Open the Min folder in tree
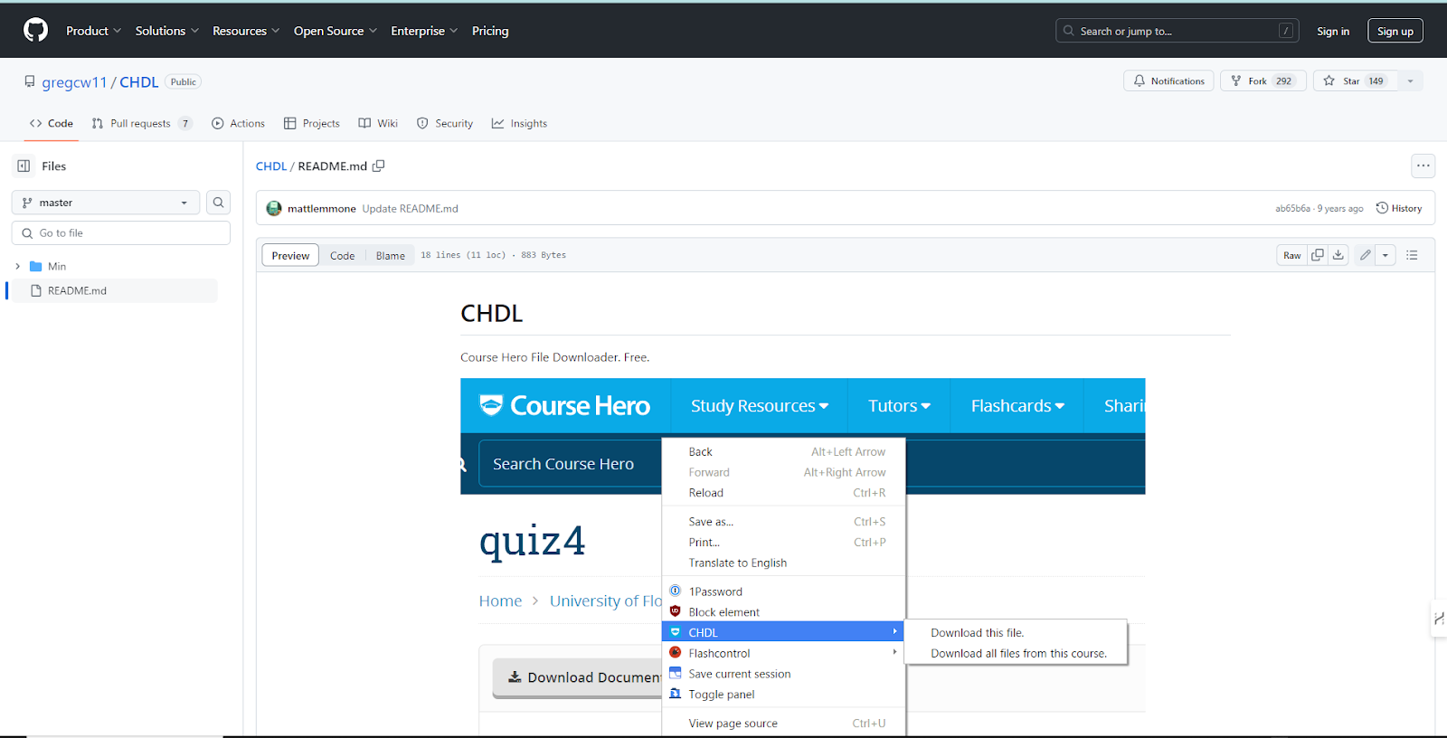 pyautogui.click(x=57, y=266)
